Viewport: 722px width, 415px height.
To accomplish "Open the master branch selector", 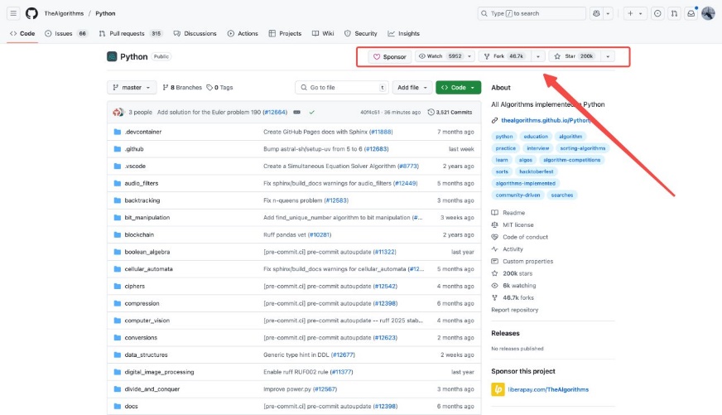I will click(132, 87).
